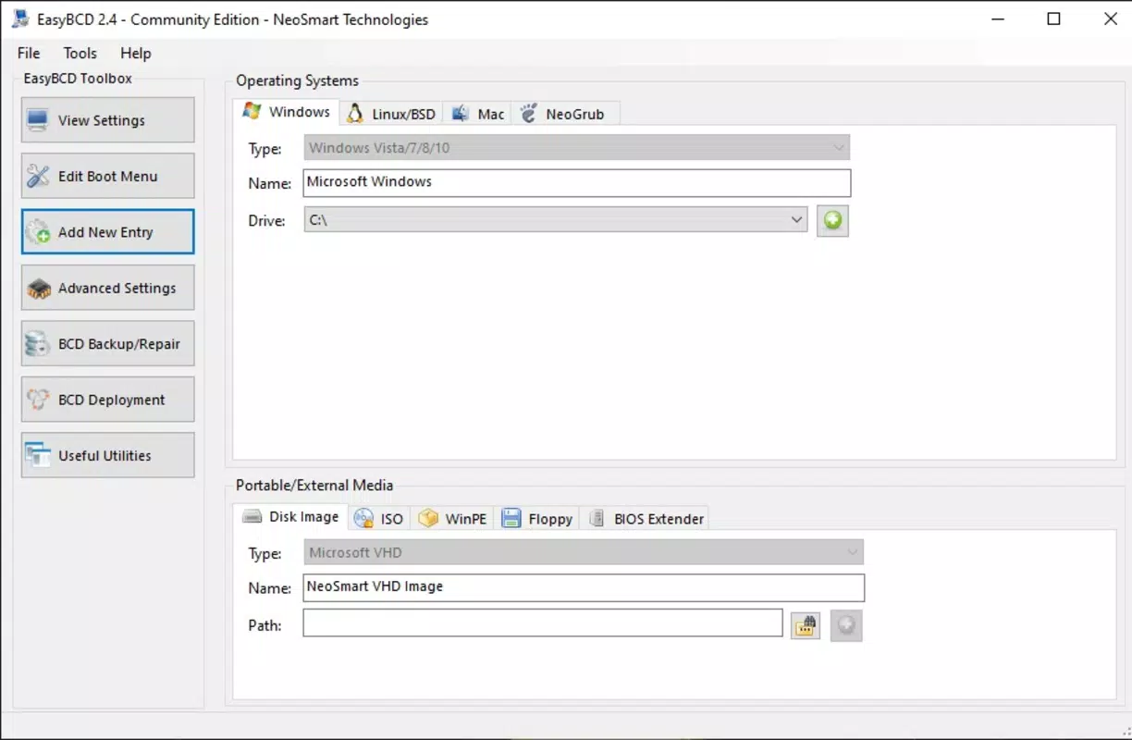Click the EasyBCD app icon in title bar
Screen dimensions: 1132x740
20,18
